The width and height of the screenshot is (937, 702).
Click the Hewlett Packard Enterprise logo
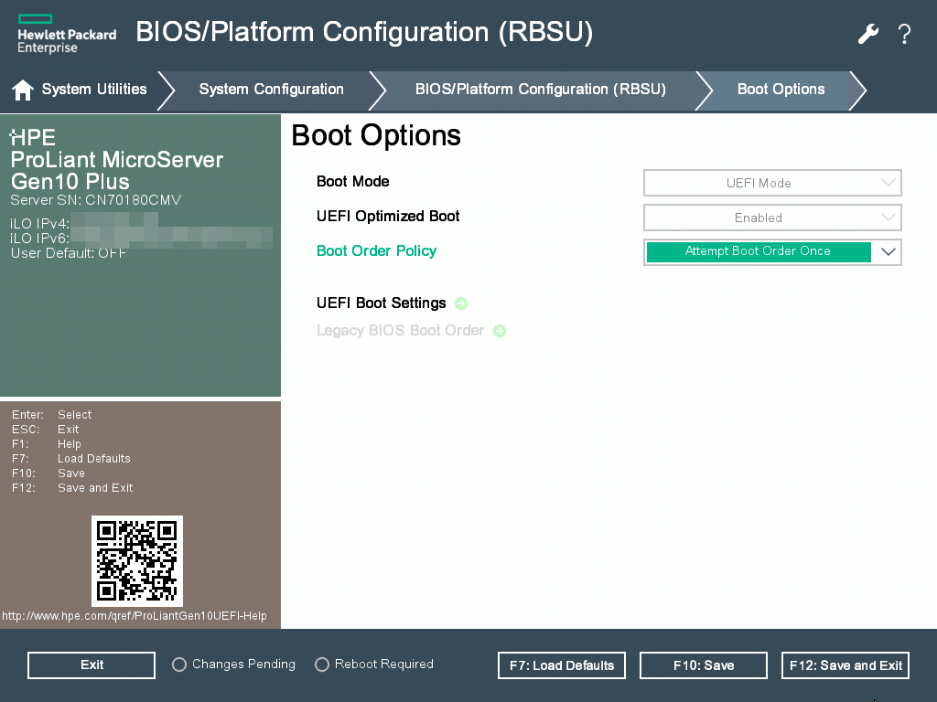pos(67,34)
